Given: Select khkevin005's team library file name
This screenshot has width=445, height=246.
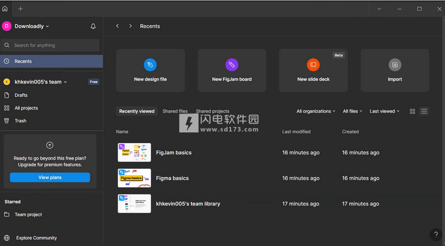Looking at the screenshot, I should click(188, 204).
